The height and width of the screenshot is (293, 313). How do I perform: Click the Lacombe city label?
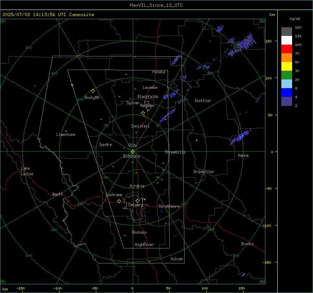(150, 87)
